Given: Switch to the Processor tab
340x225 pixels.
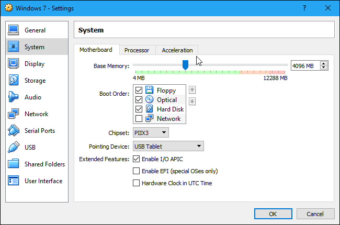Looking at the screenshot, I should point(137,50).
